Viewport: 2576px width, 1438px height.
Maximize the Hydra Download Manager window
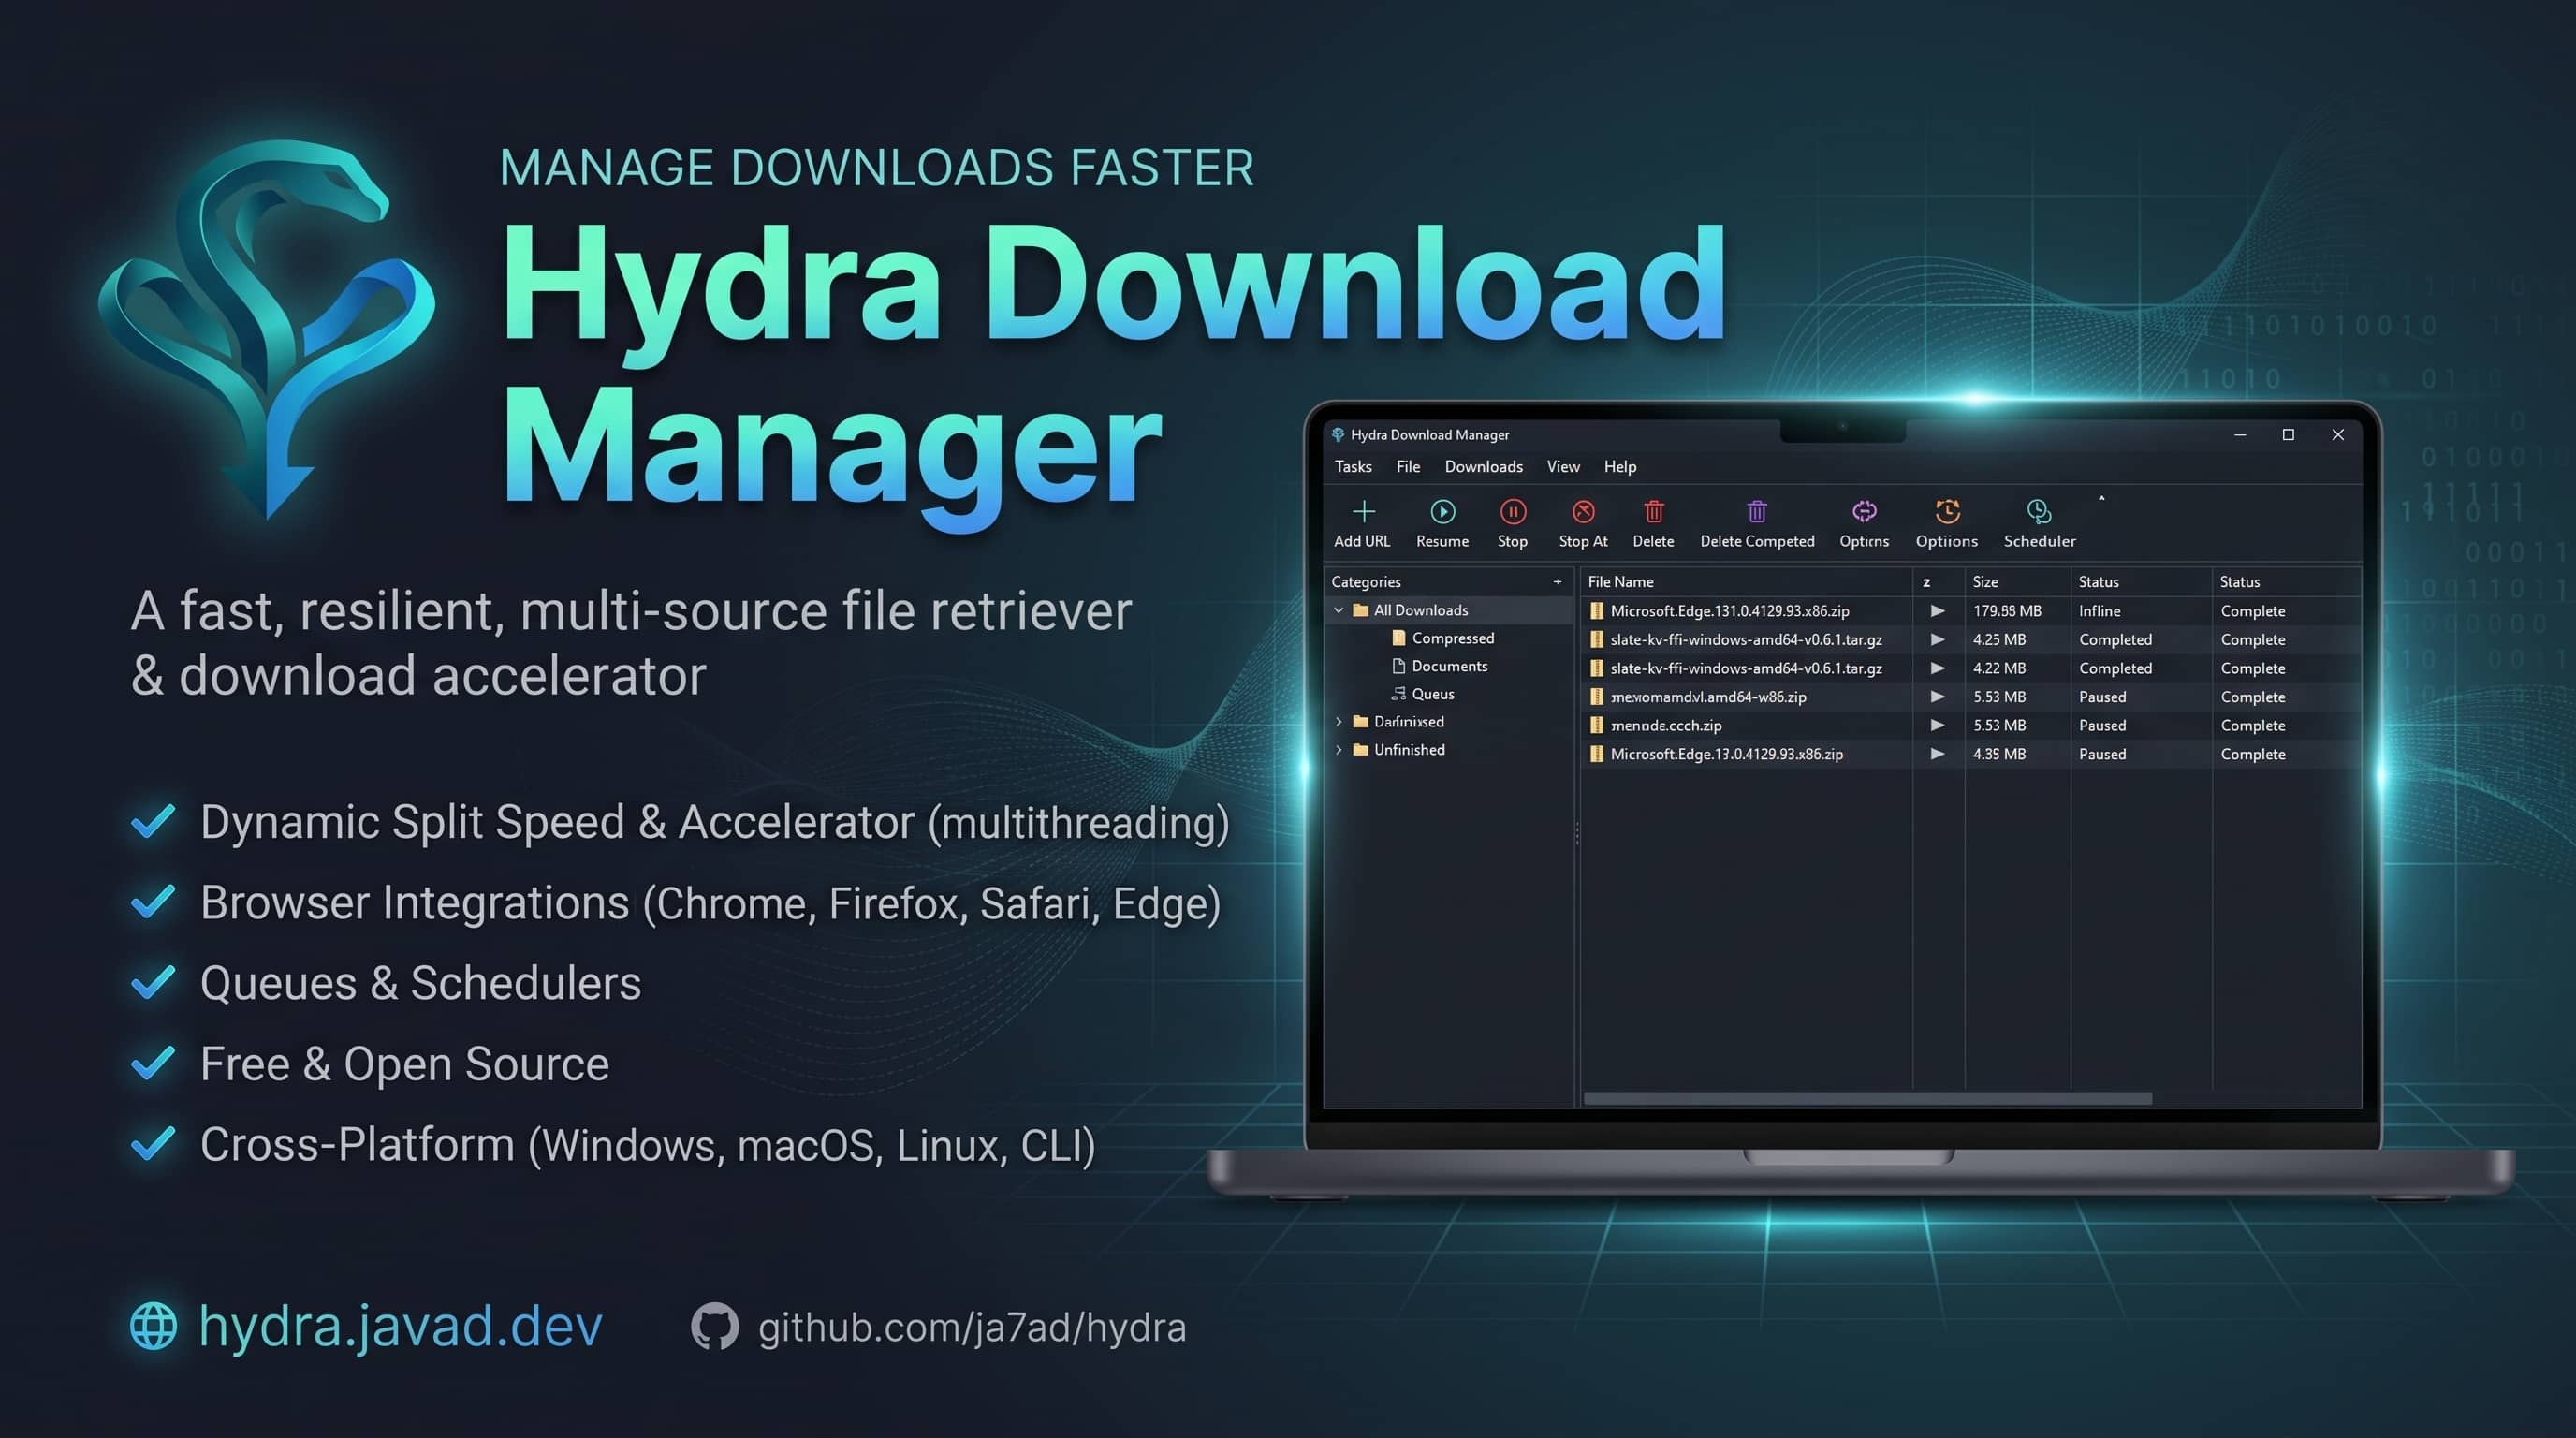(x=2288, y=434)
